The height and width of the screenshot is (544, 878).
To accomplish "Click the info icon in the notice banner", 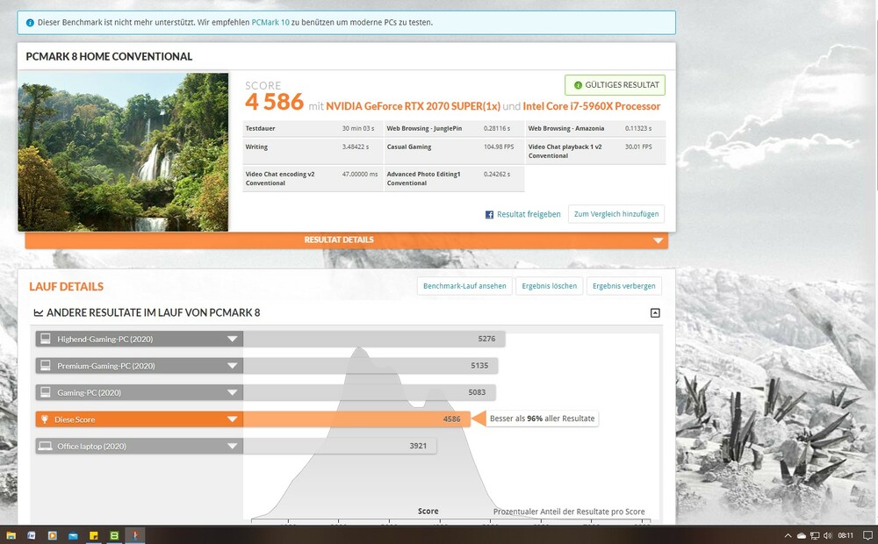I will pyautogui.click(x=30, y=23).
